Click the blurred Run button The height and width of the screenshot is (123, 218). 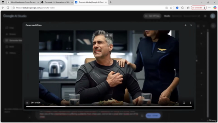point(153,115)
